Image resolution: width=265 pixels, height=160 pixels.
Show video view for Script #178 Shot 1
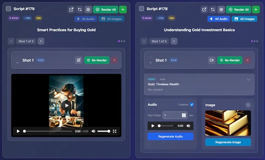pyautogui.click(x=212, y=60)
